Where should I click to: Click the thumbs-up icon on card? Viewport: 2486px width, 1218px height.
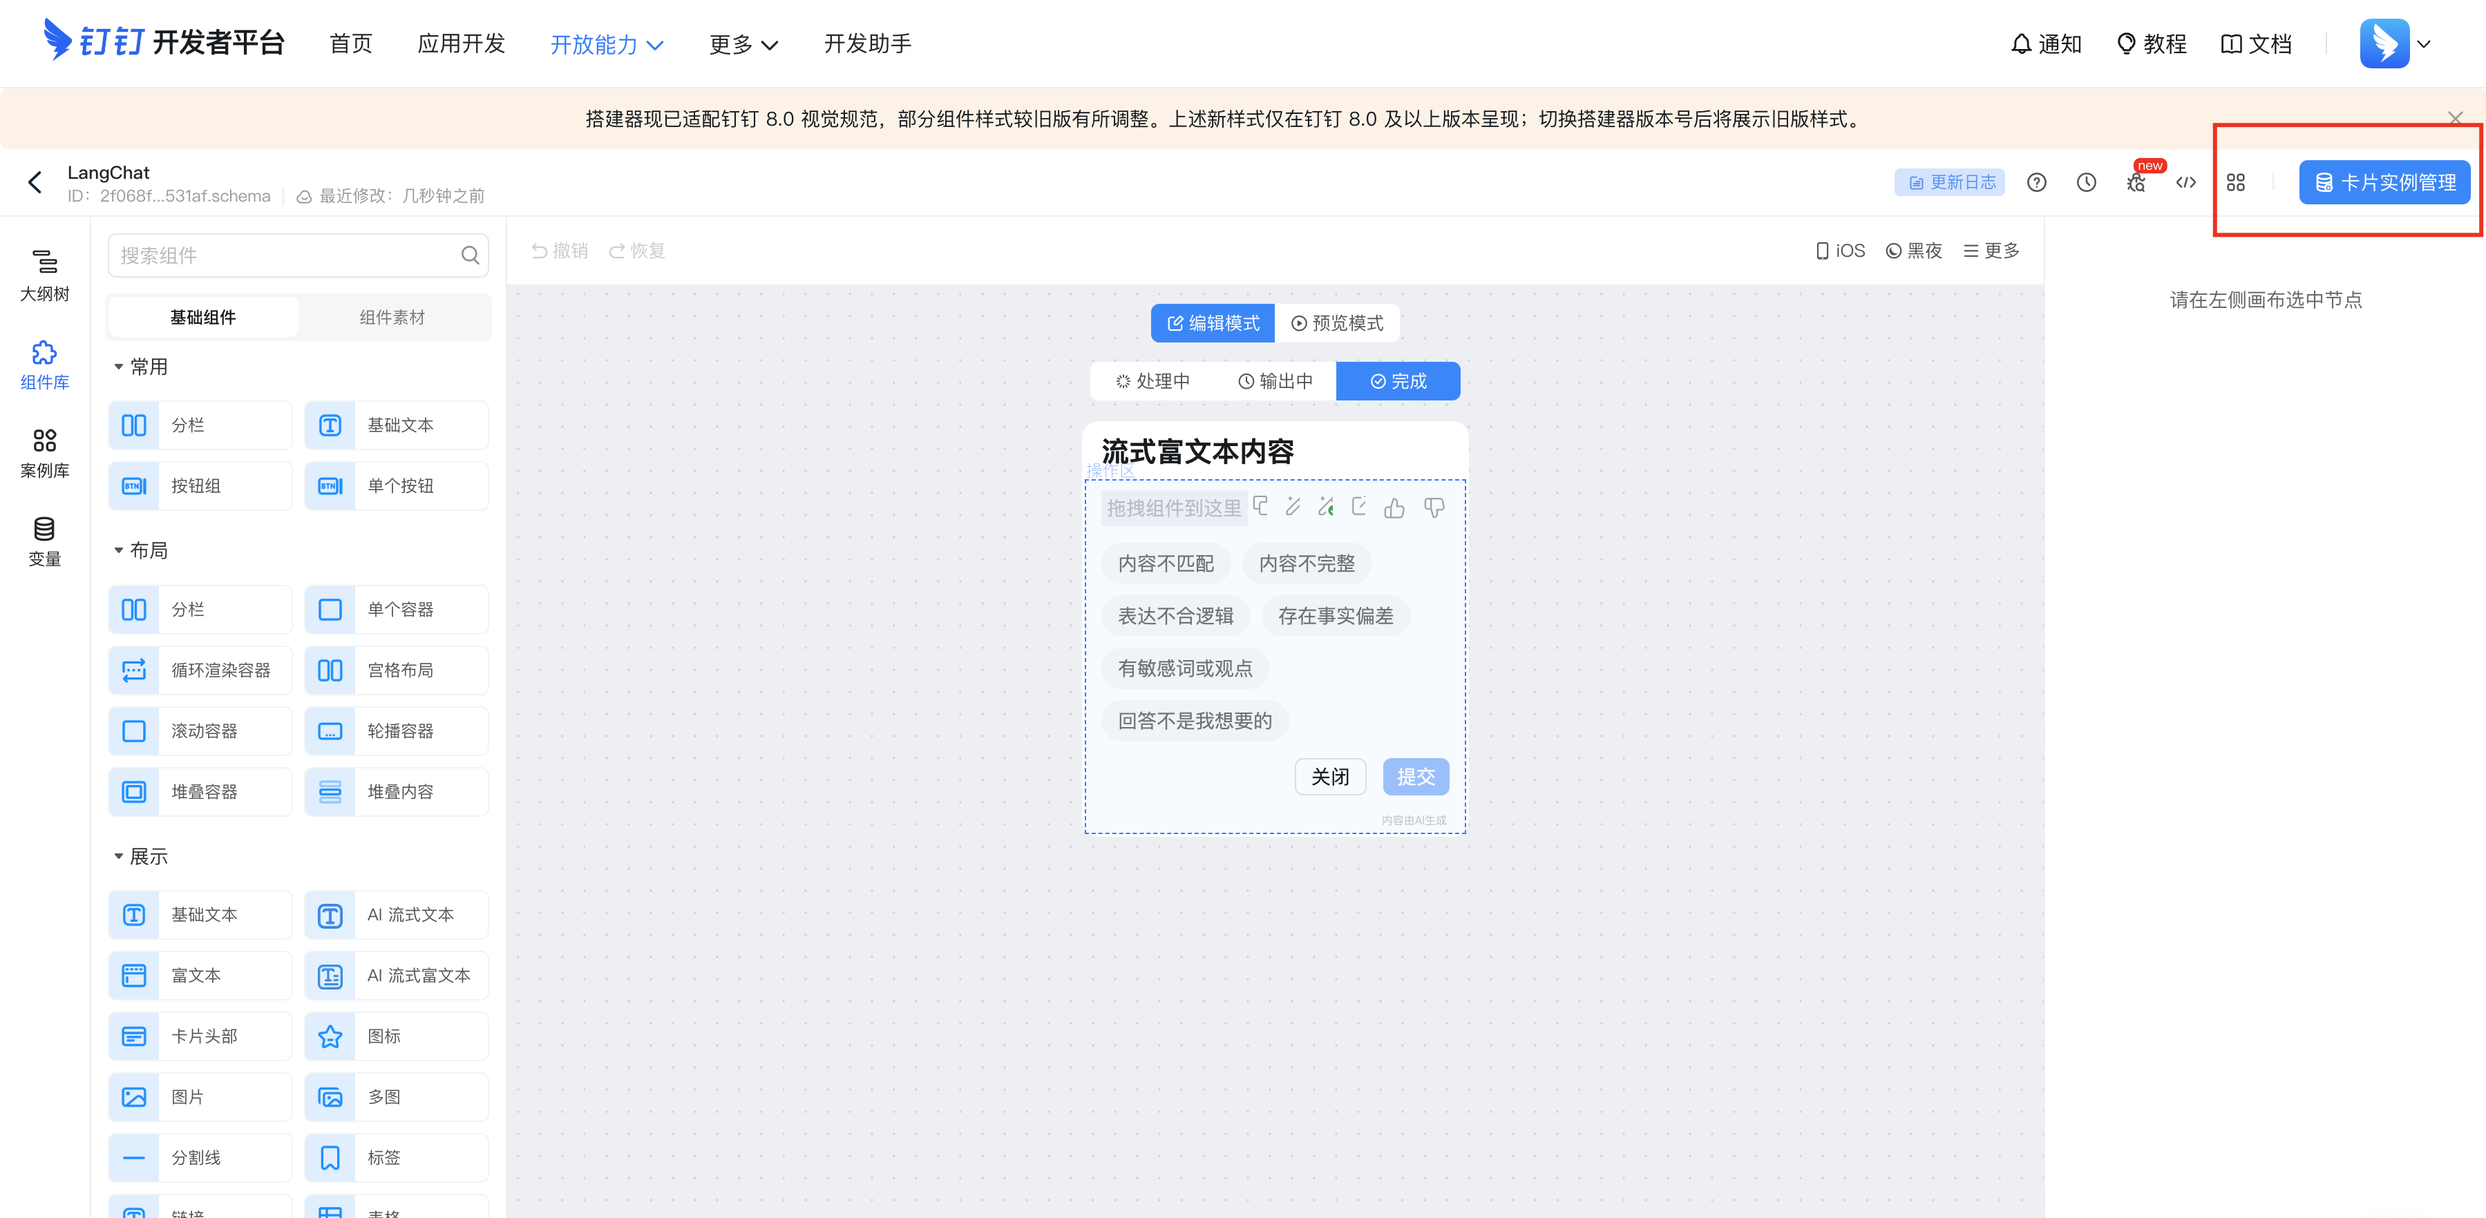pos(1394,508)
